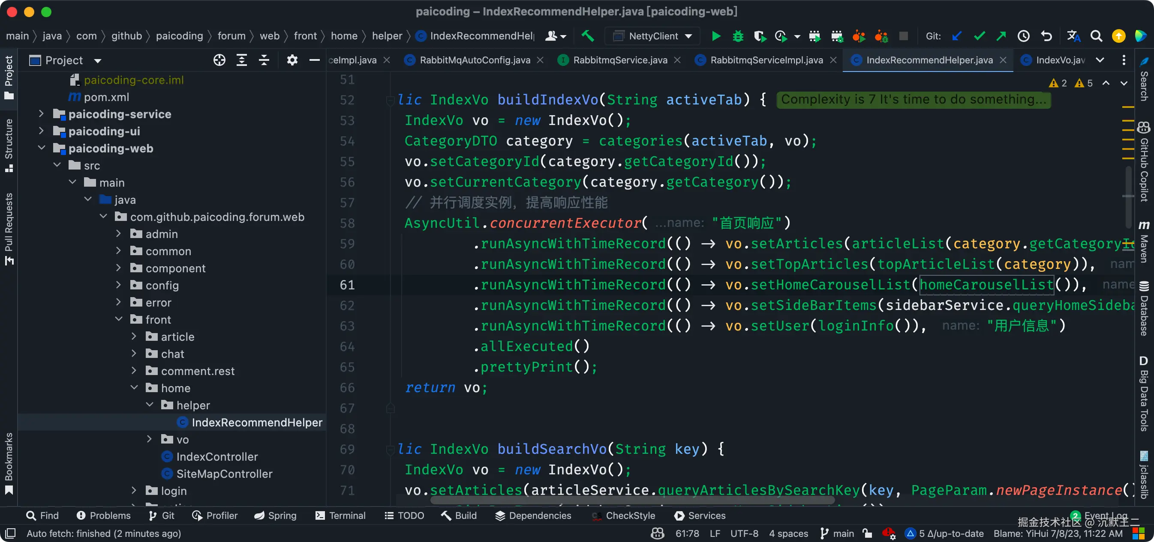Open Project panel settings gear
The height and width of the screenshot is (542, 1154).
pos(292,60)
